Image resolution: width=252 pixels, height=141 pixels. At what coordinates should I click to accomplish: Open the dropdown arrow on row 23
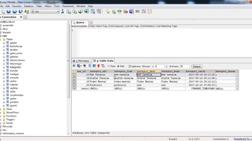[x=237, y=75]
